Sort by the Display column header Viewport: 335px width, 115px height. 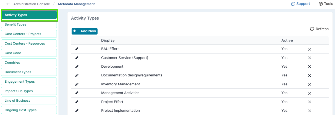tap(108, 41)
